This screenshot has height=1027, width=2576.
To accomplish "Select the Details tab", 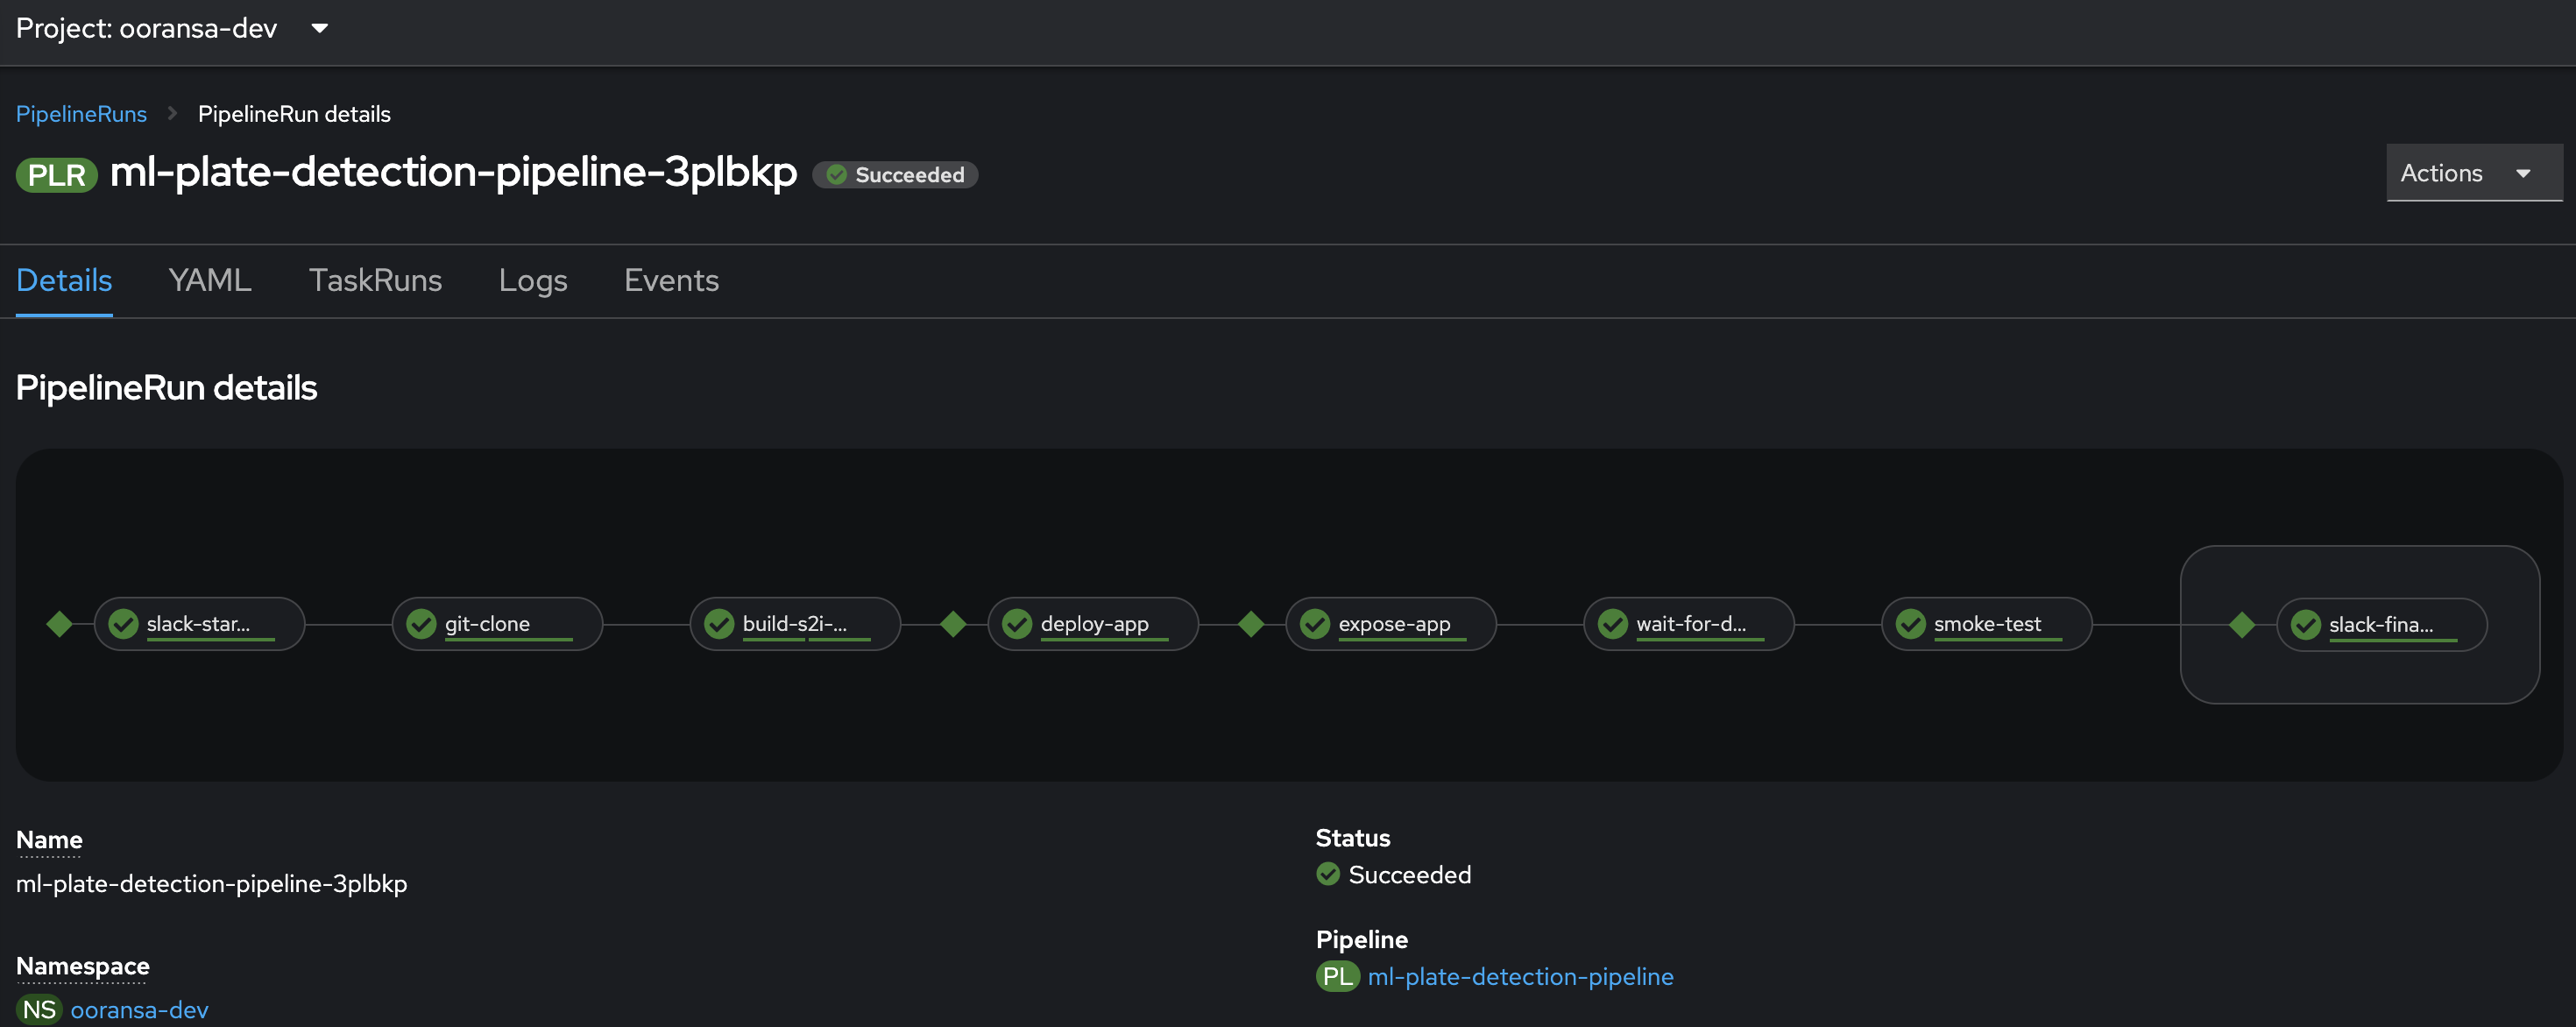I will (64, 280).
